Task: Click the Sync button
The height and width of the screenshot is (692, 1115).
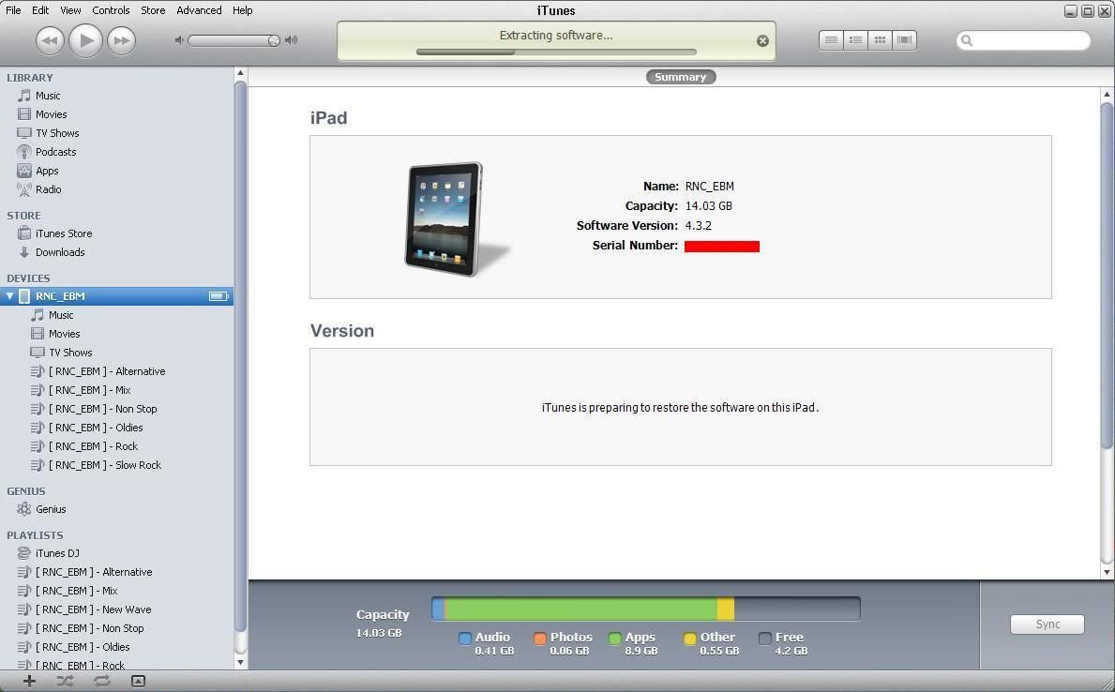Action: tap(1047, 624)
